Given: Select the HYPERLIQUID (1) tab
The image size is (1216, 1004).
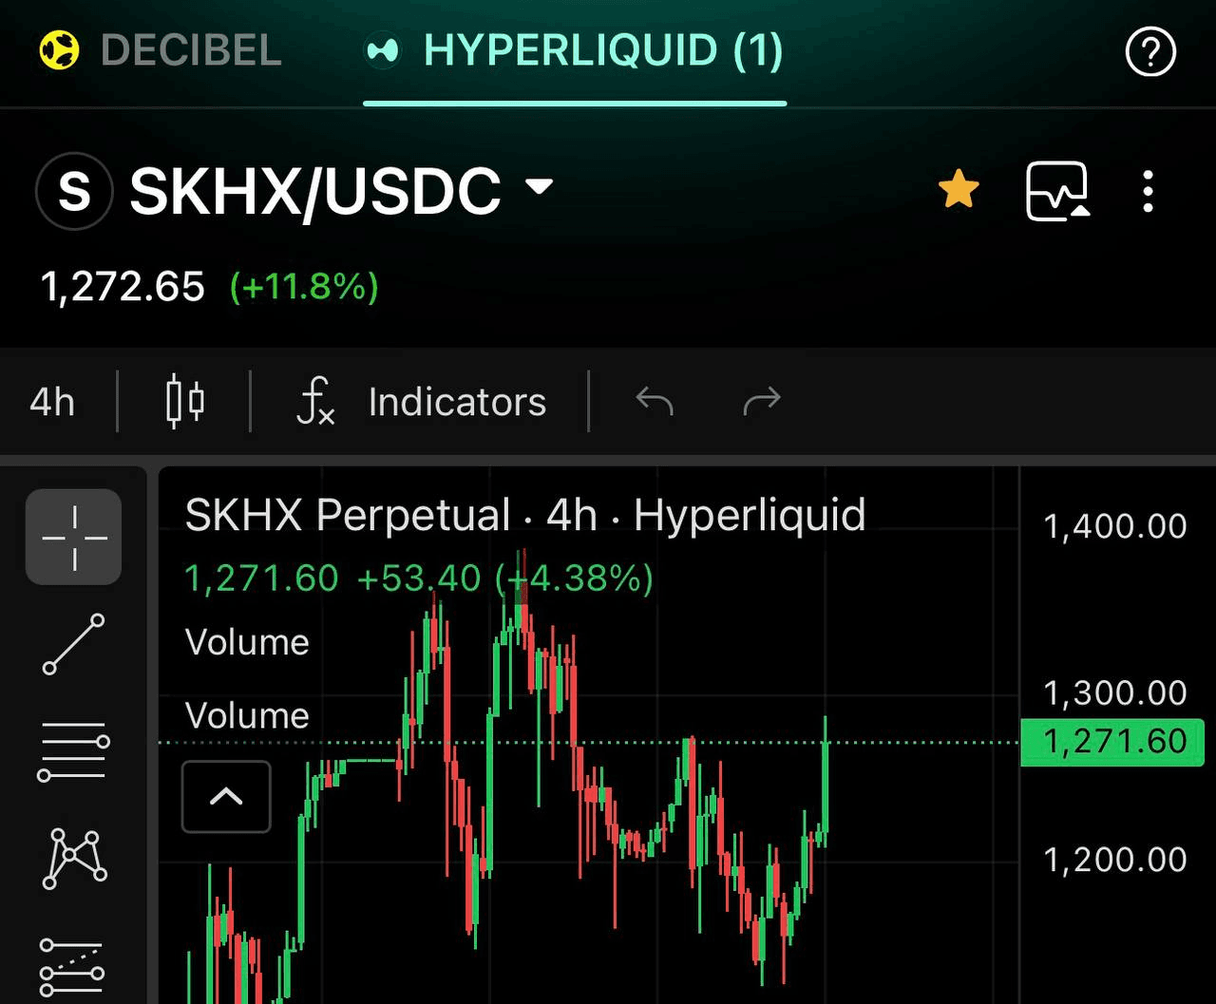Looking at the screenshot, I should 575,50.
